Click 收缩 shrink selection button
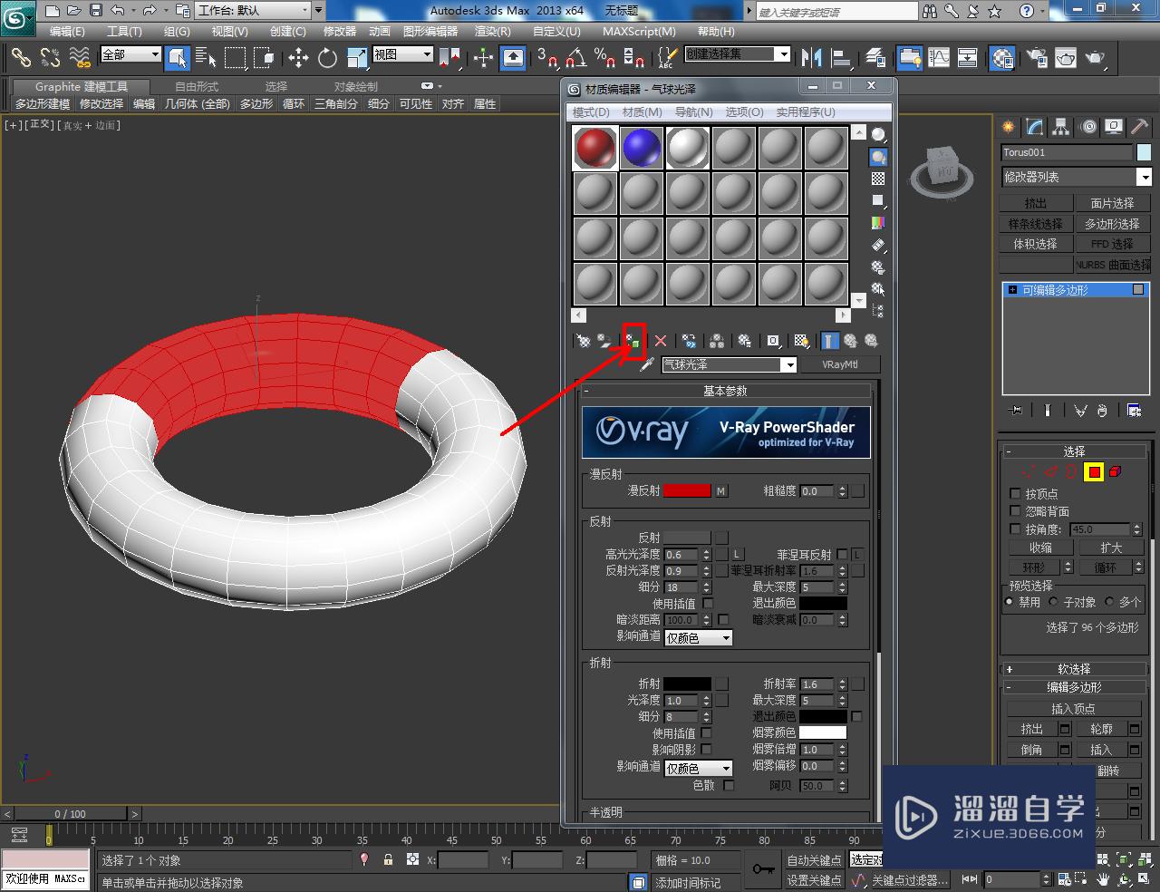The image size is (1160, 892). coord(1040,548)
